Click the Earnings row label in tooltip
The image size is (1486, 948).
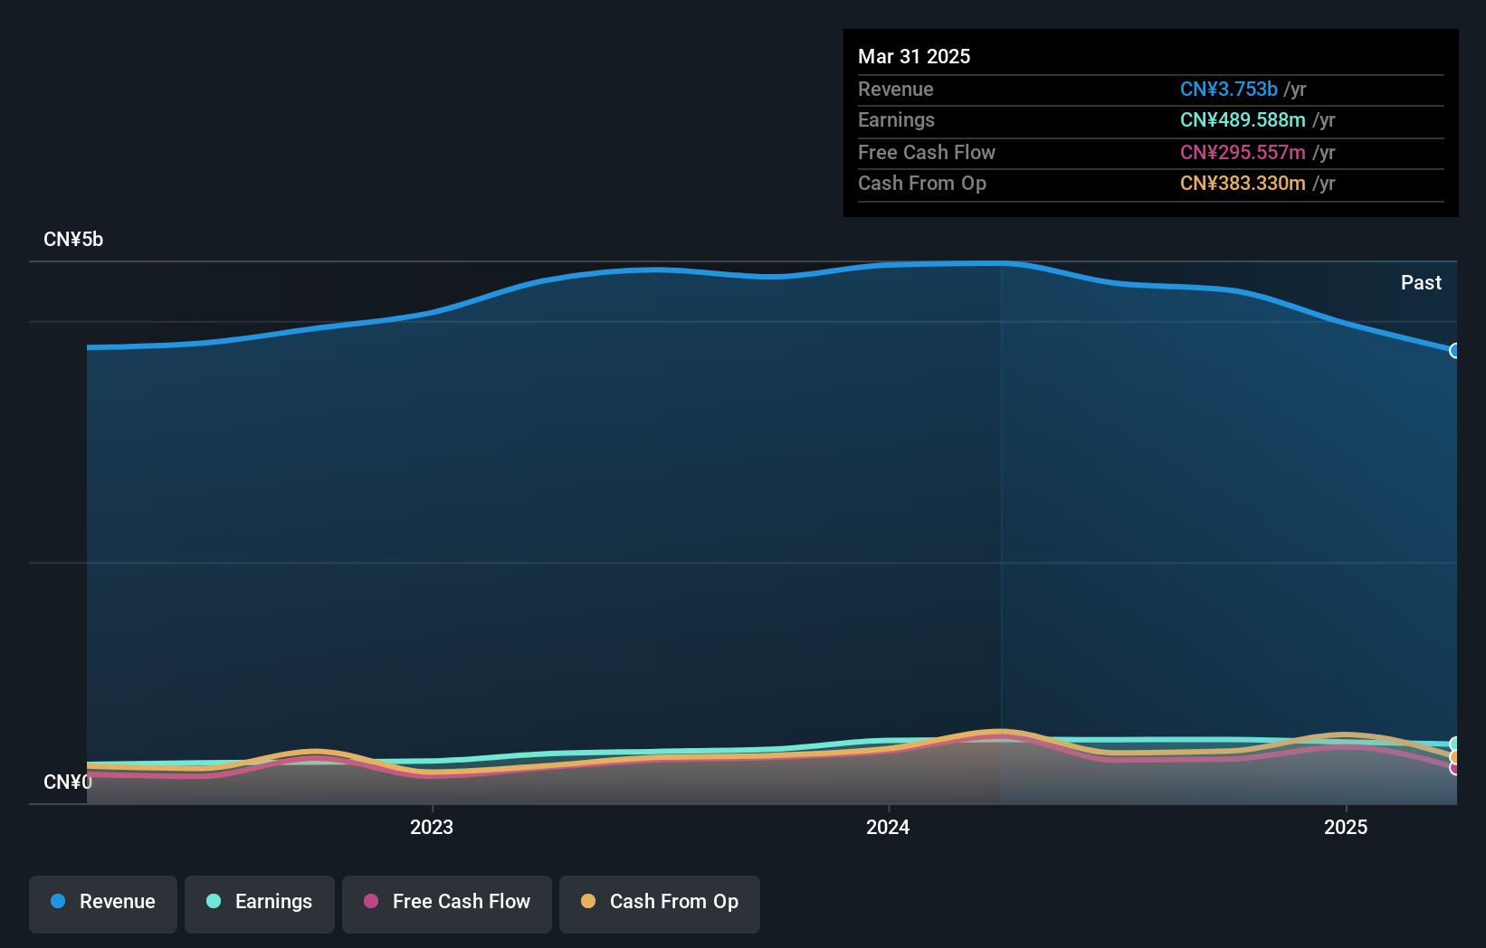tap(896, 119)
